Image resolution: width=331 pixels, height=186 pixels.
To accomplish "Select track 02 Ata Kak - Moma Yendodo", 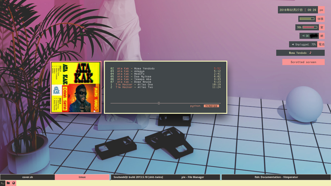I will pyautogui.click(x=165, y=69).
